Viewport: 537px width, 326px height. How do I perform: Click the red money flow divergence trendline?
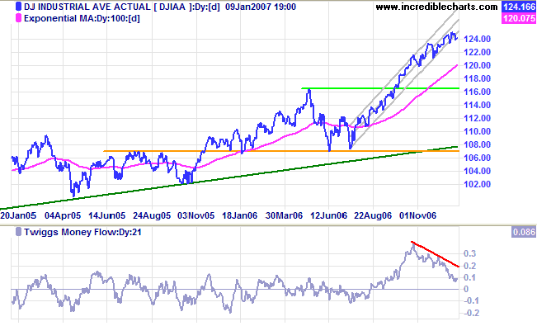point(435,253)
